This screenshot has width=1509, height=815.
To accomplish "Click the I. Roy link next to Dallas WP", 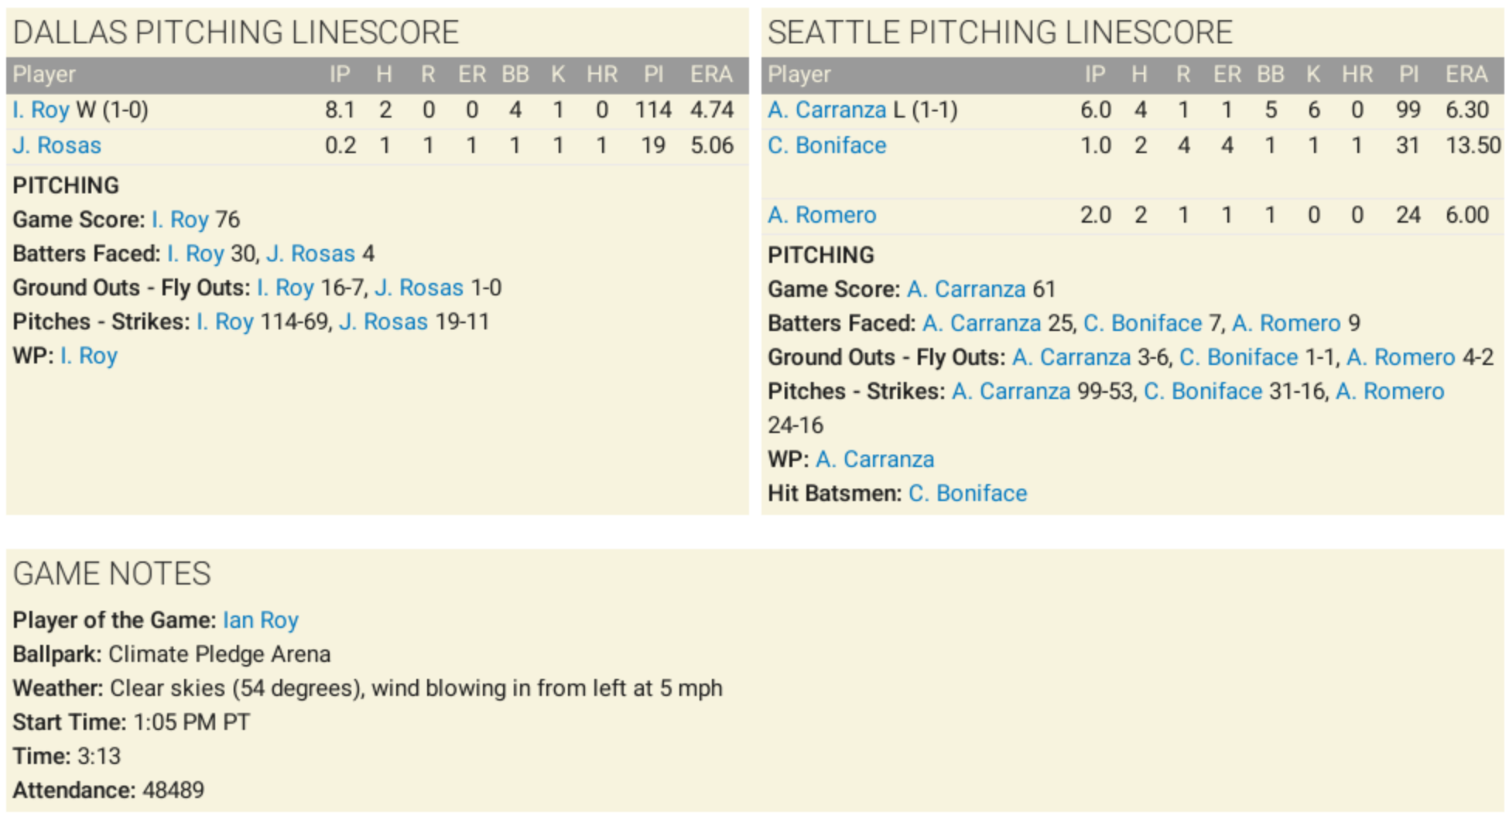I will click(88, 356).
